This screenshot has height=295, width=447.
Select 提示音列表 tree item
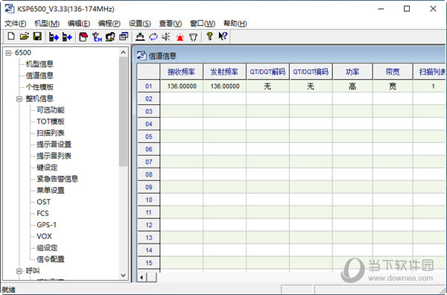click(x=54, y=156)
